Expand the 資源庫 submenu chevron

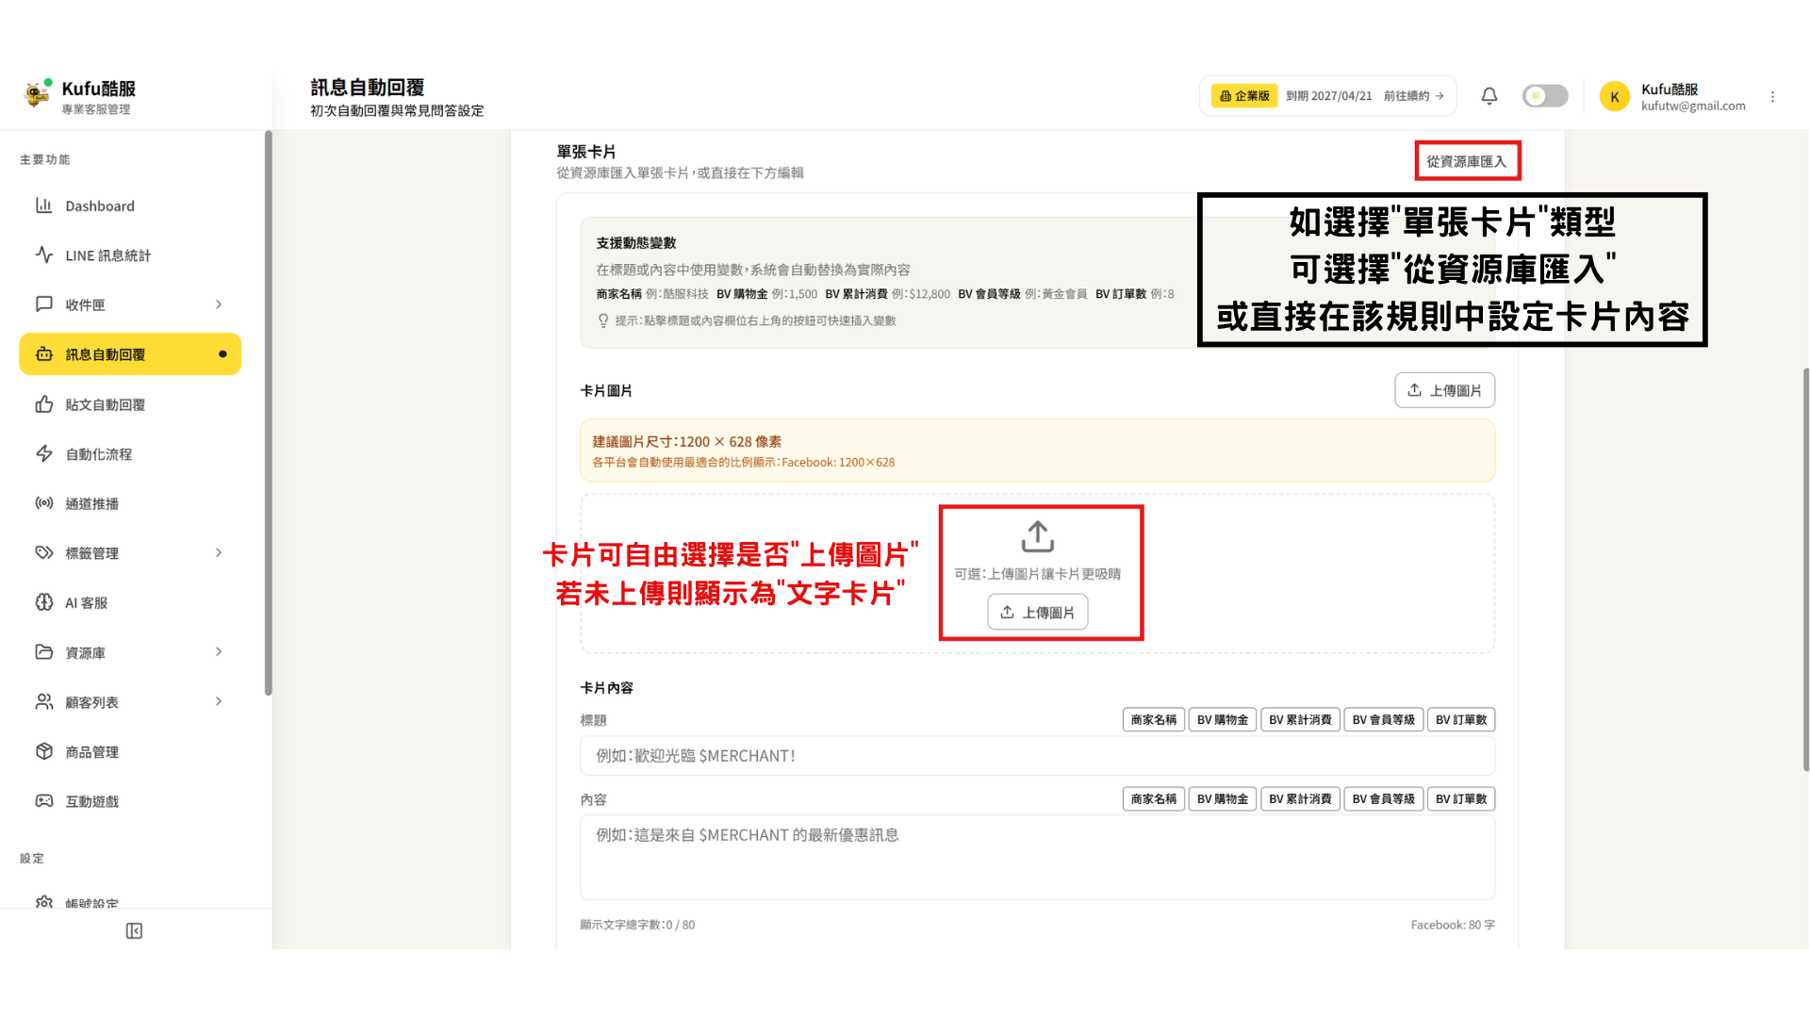[219, 652]
